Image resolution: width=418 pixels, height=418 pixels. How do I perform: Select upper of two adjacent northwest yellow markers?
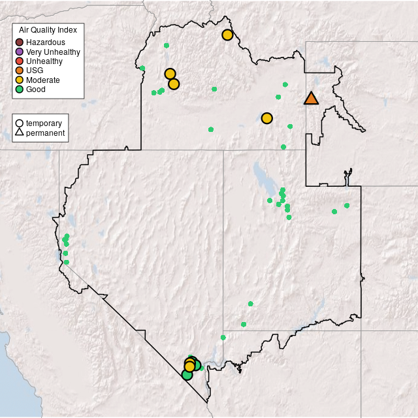pyautogui.click(x=170, y=74)
